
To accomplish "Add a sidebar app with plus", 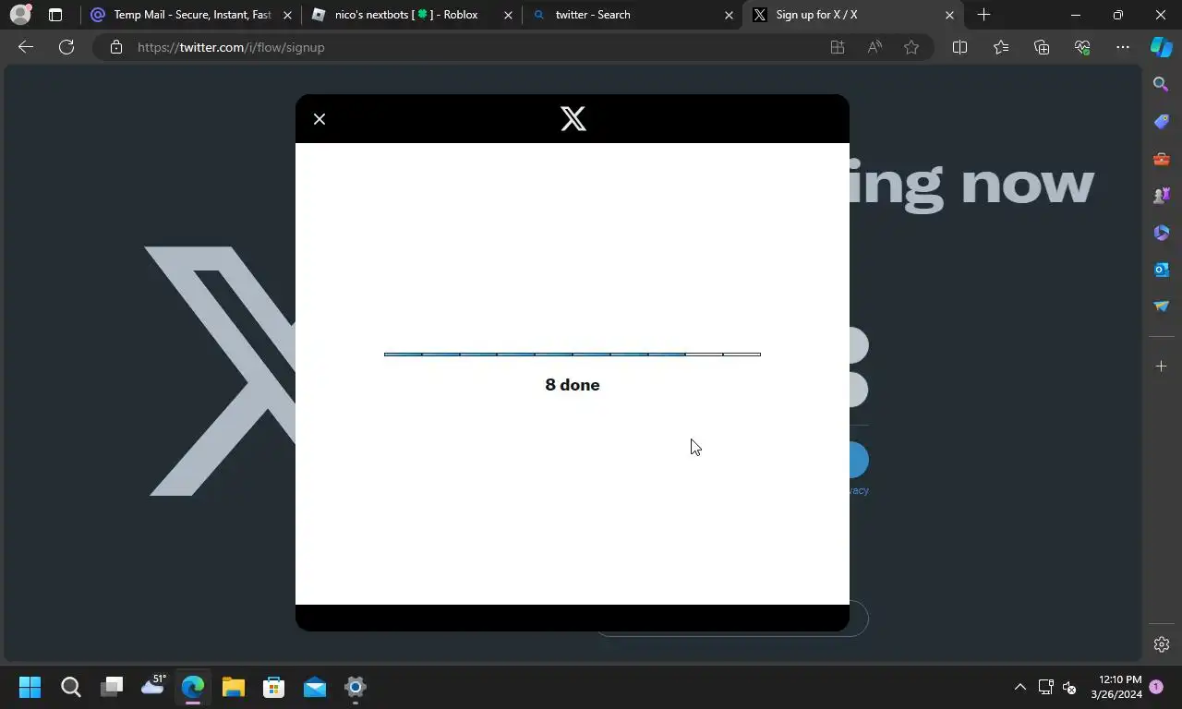I will 1162,367.
